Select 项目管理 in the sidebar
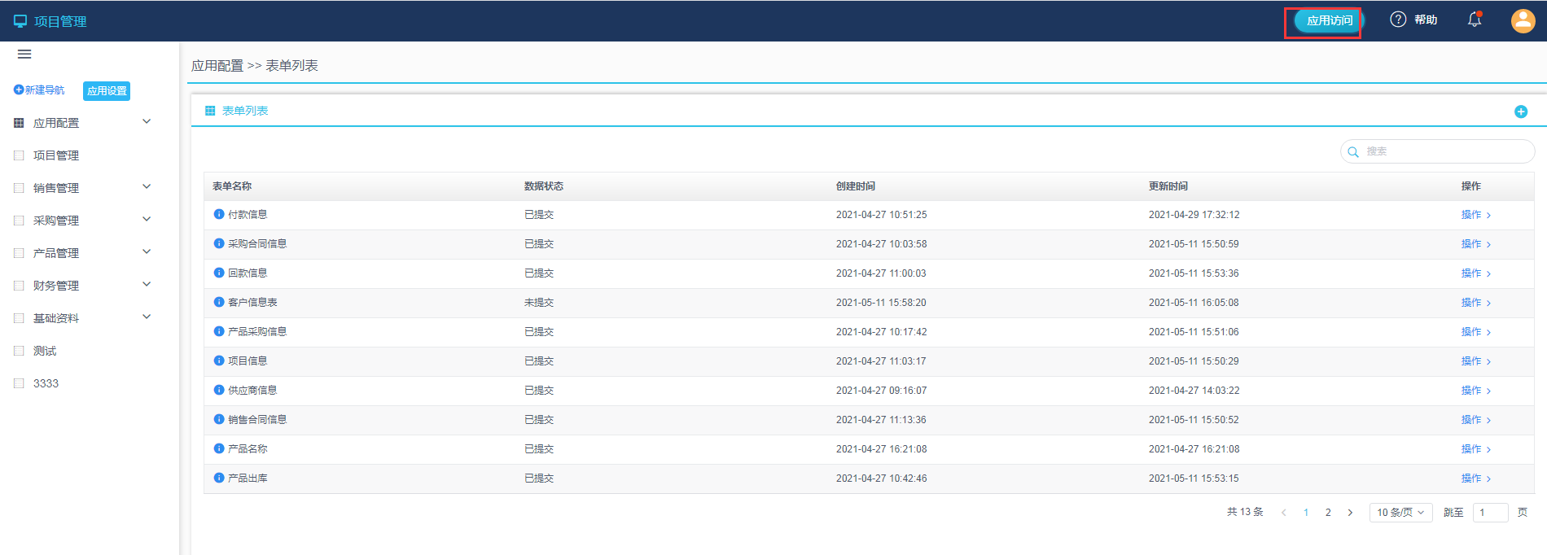The height and width of the screenshot is (555, 1547). (x=56, y=155)
